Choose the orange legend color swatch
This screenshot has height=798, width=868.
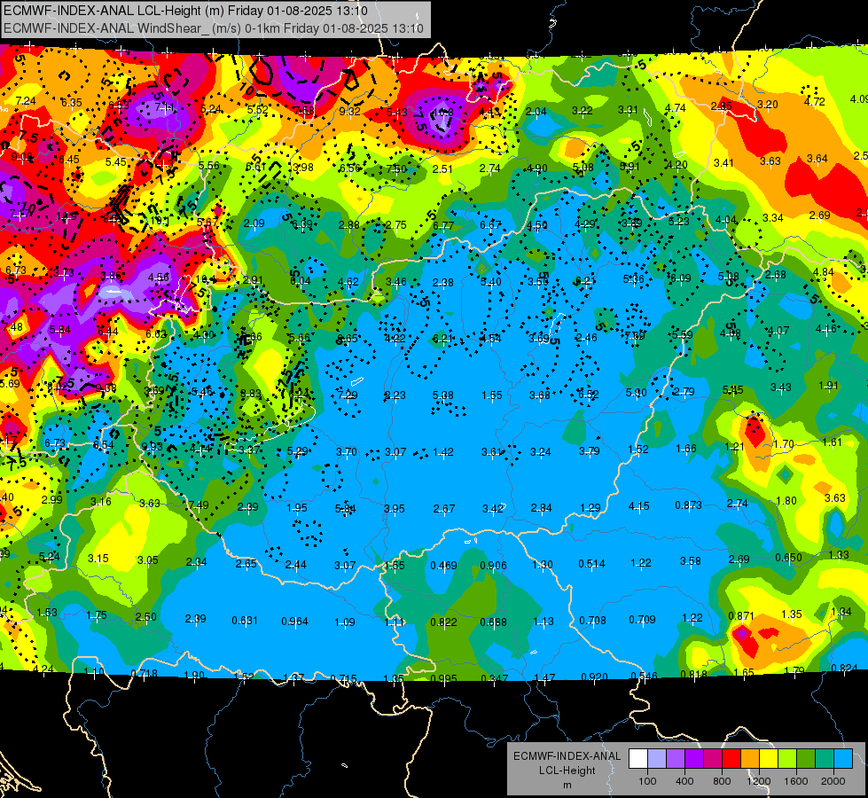coord(750,759)
